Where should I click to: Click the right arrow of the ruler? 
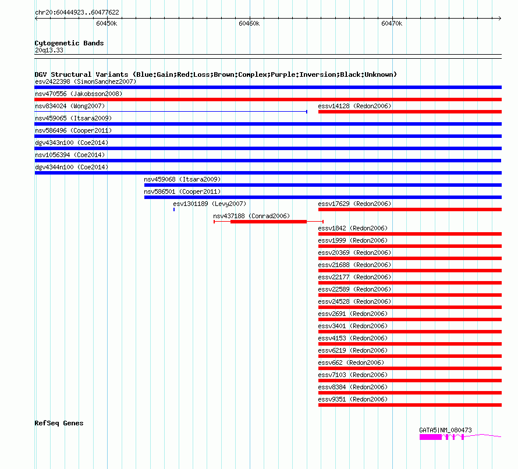500,19
